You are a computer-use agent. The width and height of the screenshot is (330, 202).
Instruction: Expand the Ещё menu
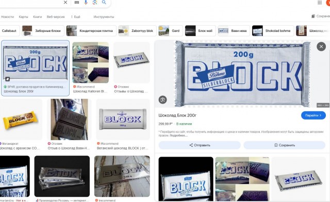coord(75,17)
